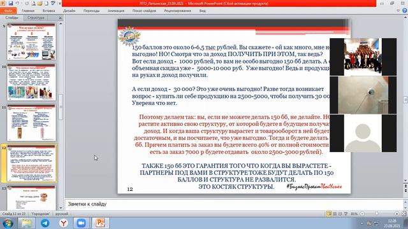Screen dimensions: 408x229
Task: Click the 'Слайд 12 из 22' status indicator
Action: 14,214
